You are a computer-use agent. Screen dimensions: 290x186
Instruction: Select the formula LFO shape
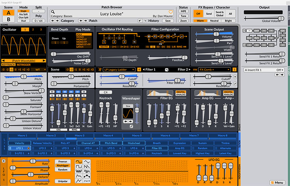[x=87, y=181]
